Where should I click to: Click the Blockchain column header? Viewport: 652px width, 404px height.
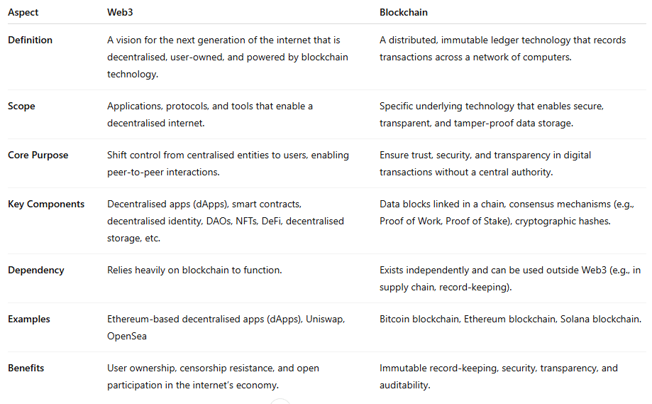pyautogui.click(x=404, y=13)
